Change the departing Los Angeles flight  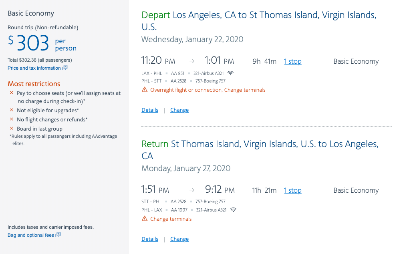coord(179,110)
